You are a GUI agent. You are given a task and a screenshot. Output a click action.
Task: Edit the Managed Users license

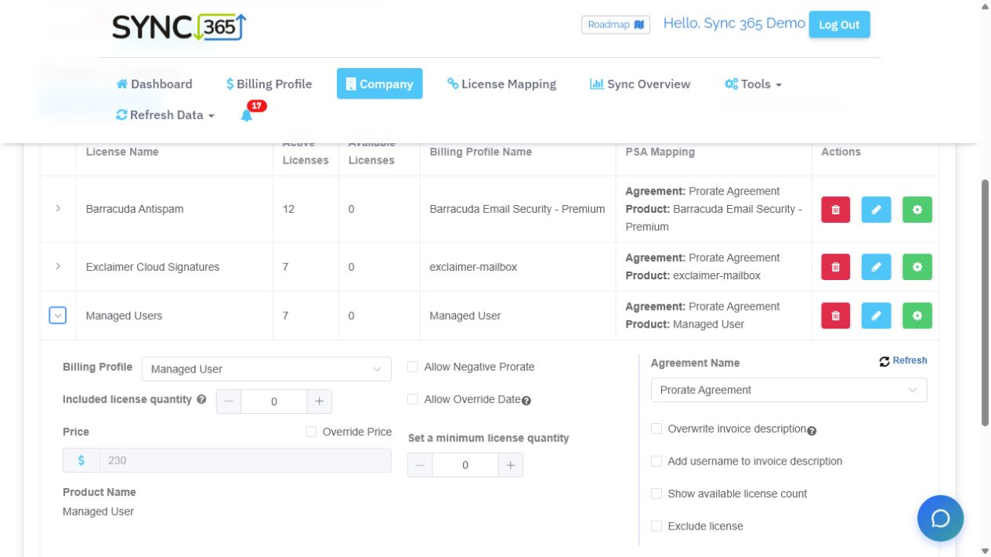pyautogui.click(x=877, y=315)
